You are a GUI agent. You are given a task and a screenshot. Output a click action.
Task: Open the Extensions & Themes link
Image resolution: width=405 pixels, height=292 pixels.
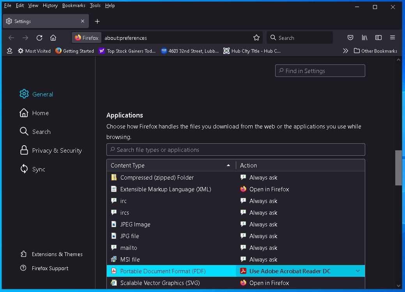[57, 254]
